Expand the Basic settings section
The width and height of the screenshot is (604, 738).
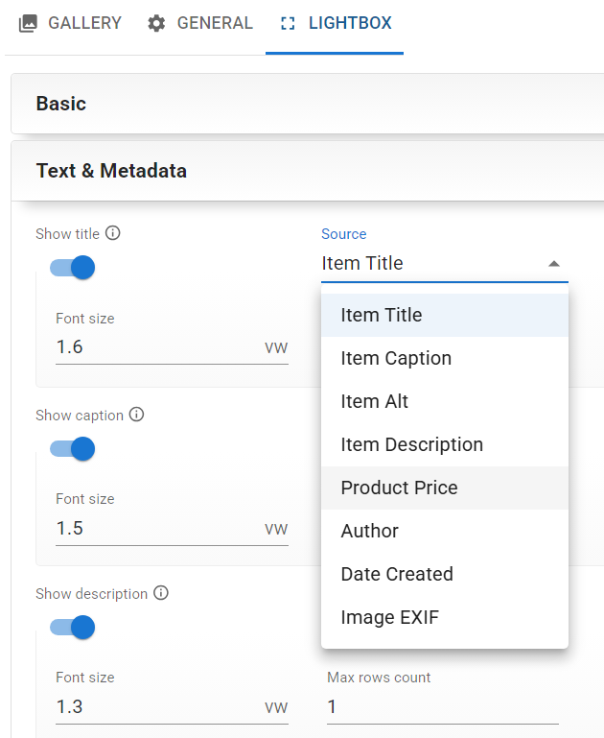(x=307, y=104)
